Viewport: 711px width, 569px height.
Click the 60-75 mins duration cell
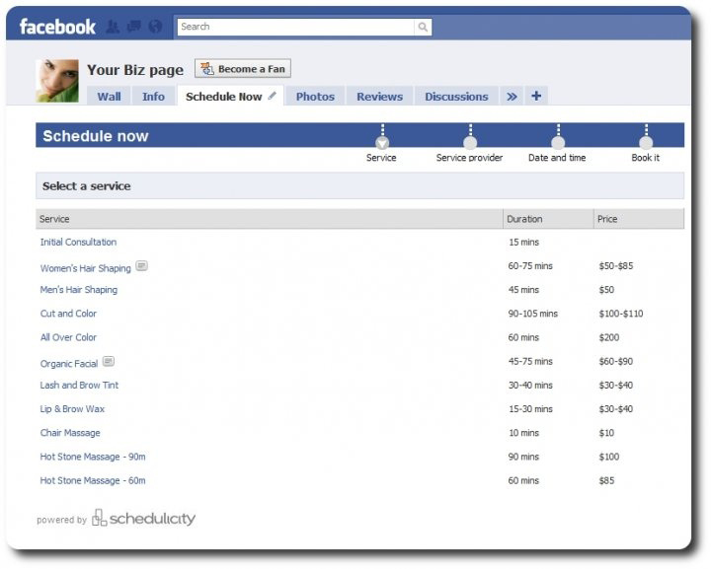point(530,265)
